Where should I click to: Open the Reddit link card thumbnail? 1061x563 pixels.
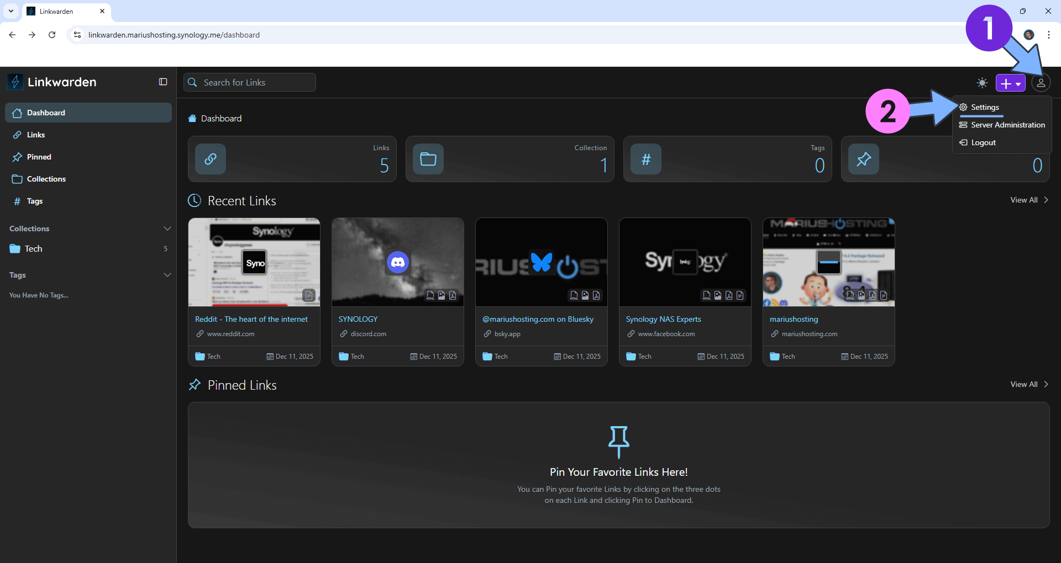coord(254,262)
